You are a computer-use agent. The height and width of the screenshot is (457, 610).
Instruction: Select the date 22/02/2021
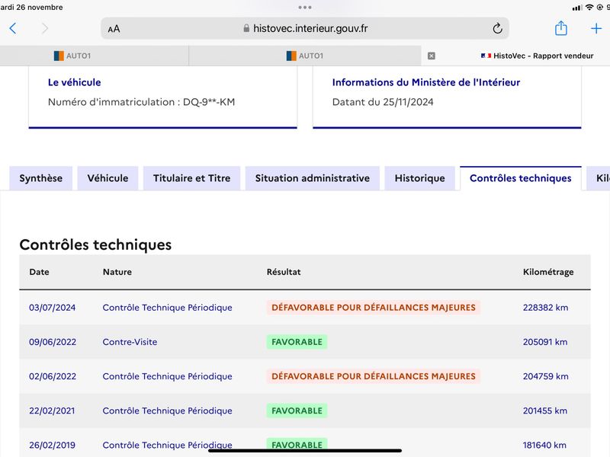click(x=52, y=411)
